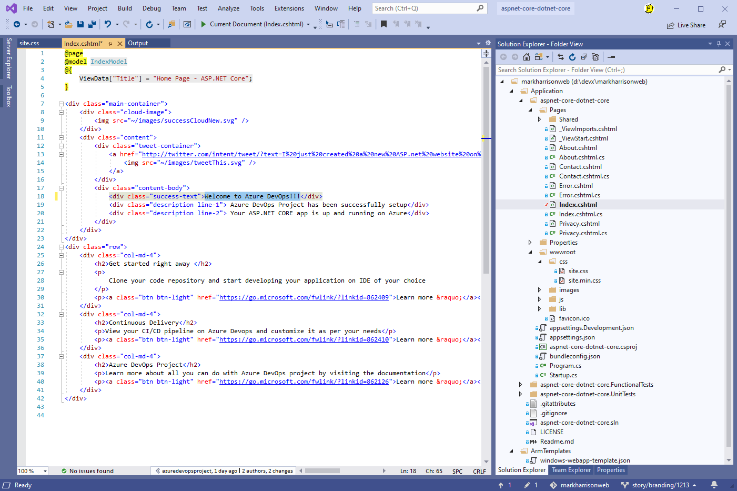Click the Show All Files icon
Viewport: 737px width, 491px height.
595,57
